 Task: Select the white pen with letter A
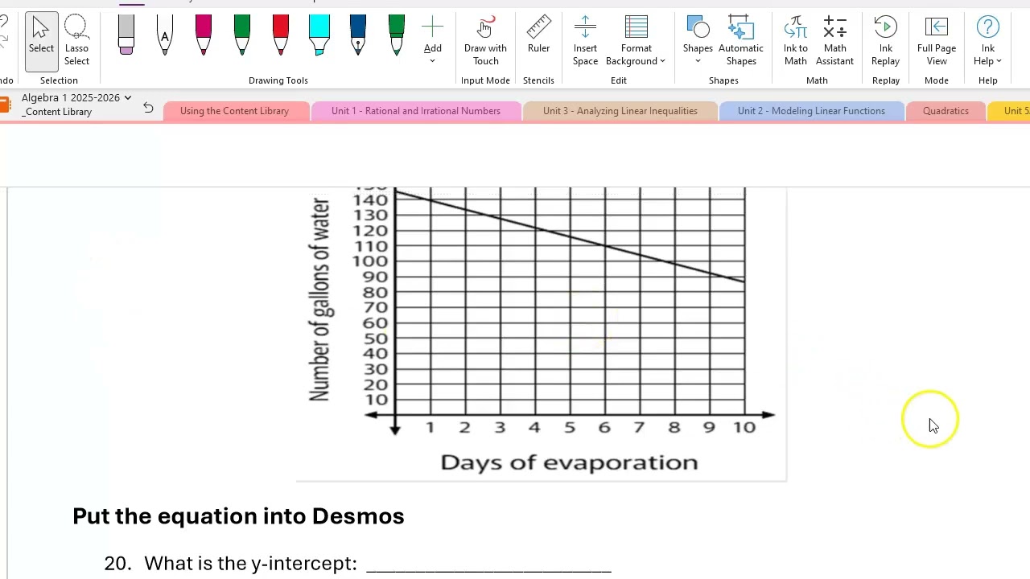pos(165,36)
